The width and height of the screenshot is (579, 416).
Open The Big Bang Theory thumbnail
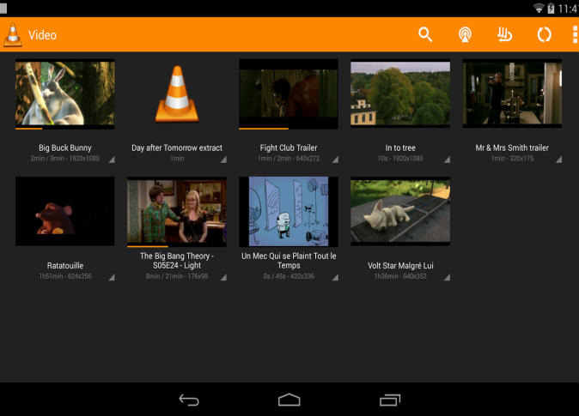click(176, 211)
